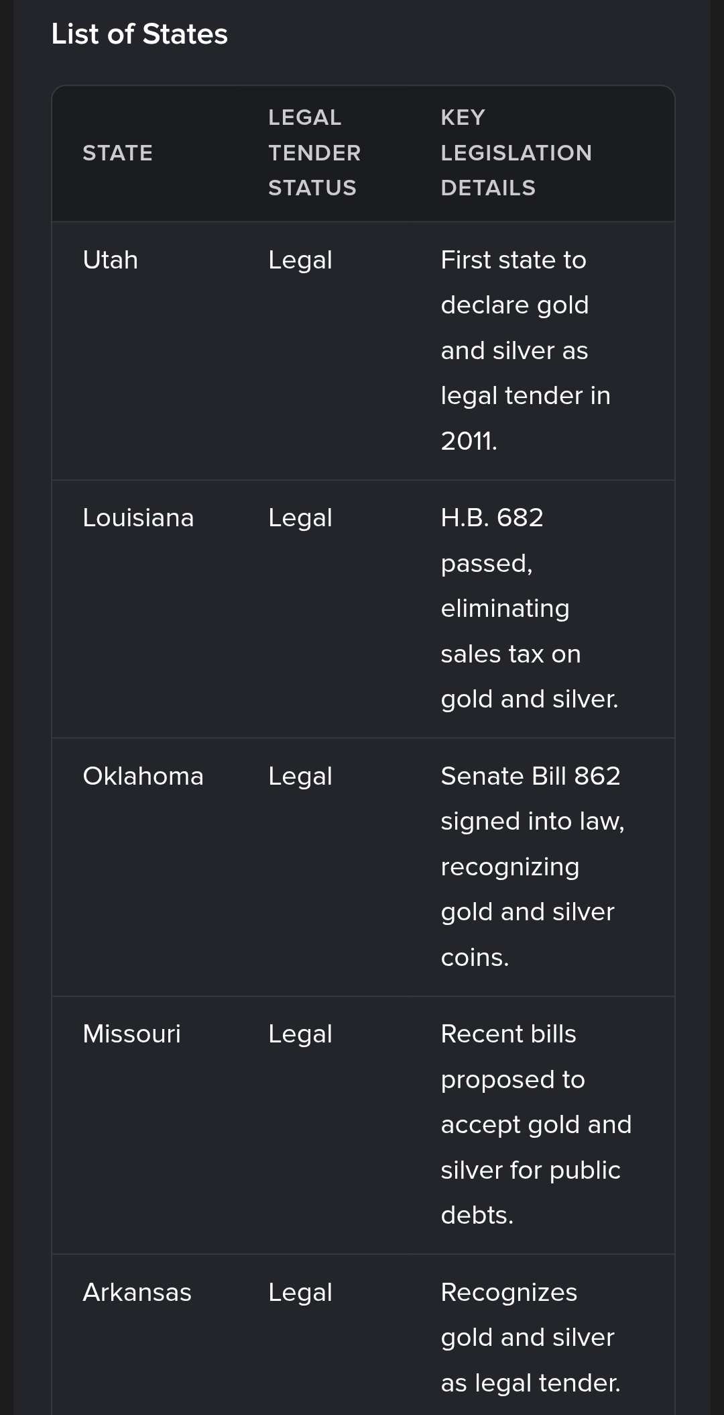Click the year "2011." in Utah's details
Image resolution: width=724 pixels, height=1415 pixels.
pos(469,441)
